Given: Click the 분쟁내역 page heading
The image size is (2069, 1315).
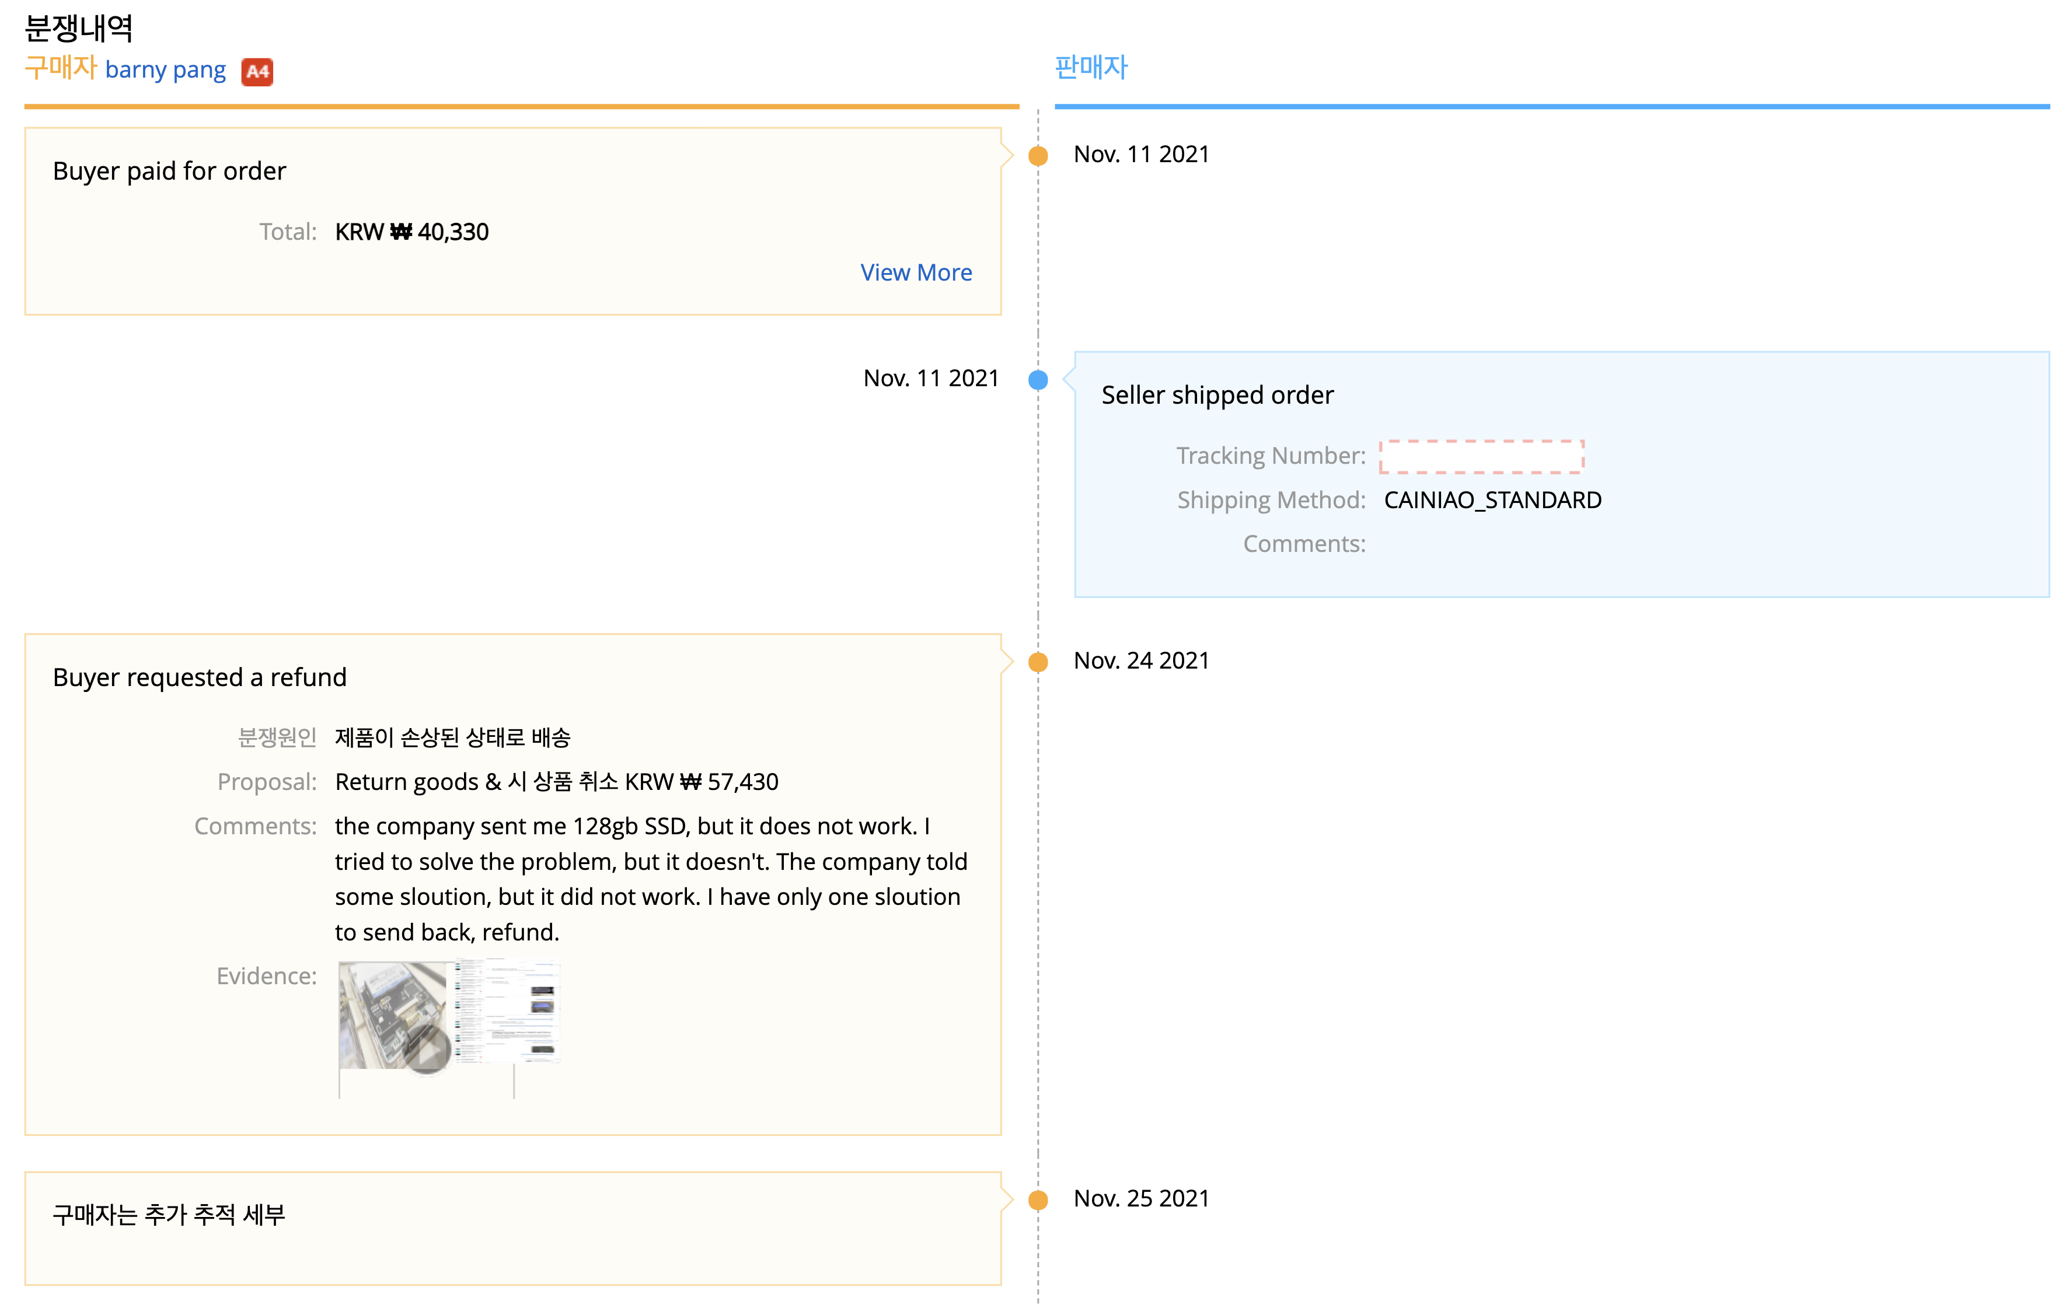Looking at the screenshot, I should point(79,27).
